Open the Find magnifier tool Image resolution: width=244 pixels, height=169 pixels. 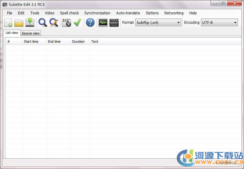pos(43,23)
